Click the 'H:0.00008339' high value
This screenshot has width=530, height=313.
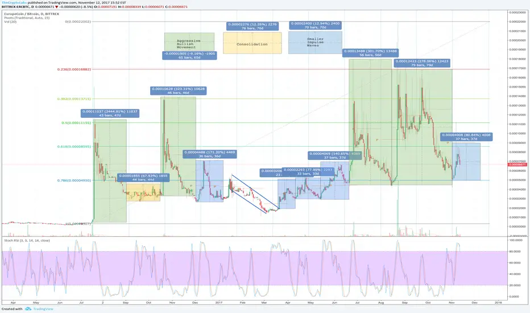click(x=129, y=7)
